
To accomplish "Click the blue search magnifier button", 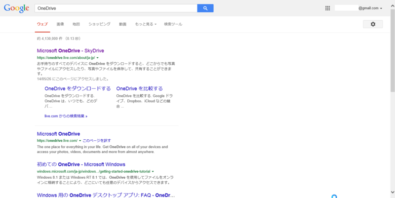I will [x=205, y=8].
